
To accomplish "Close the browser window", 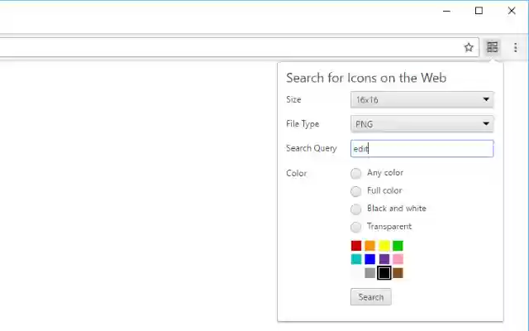I will click(512, 11).
